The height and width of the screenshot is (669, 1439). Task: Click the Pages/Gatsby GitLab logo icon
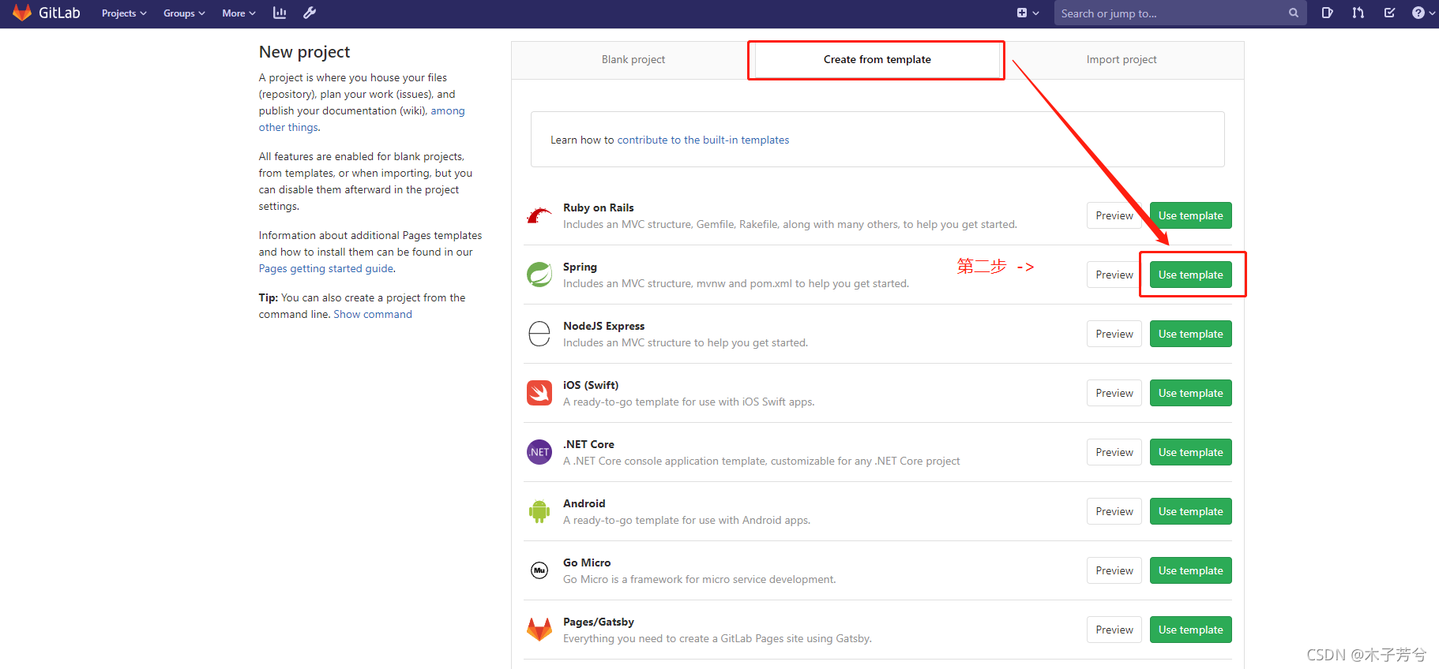pos(539,630)
